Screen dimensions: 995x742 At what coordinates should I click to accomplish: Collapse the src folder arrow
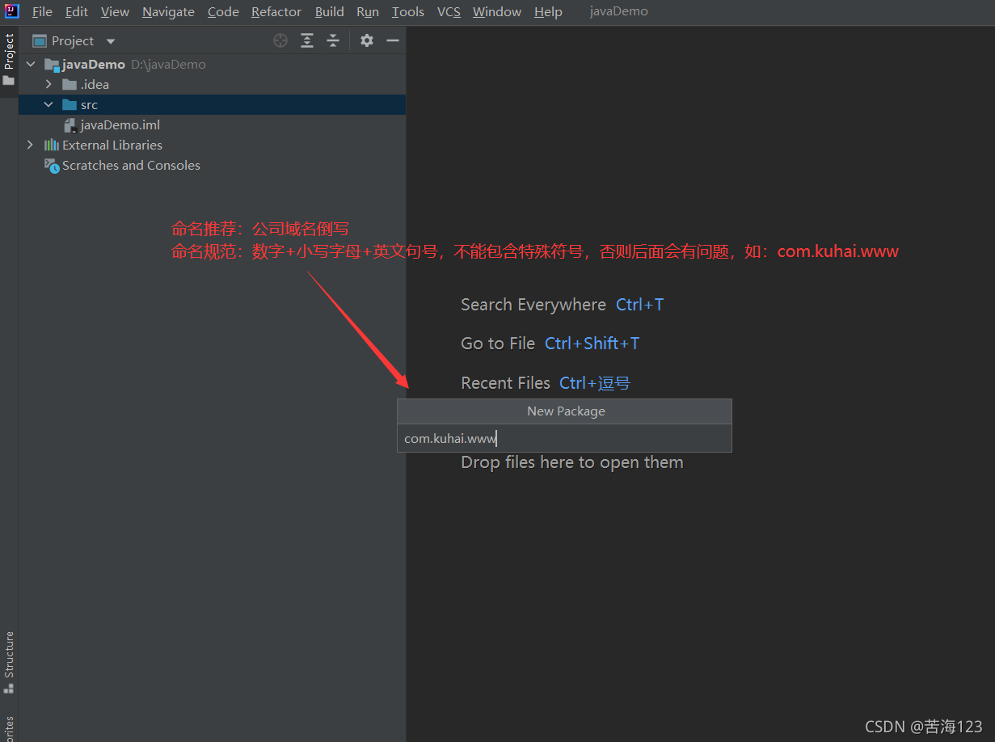pyautogui.click(x=48, y=104)
